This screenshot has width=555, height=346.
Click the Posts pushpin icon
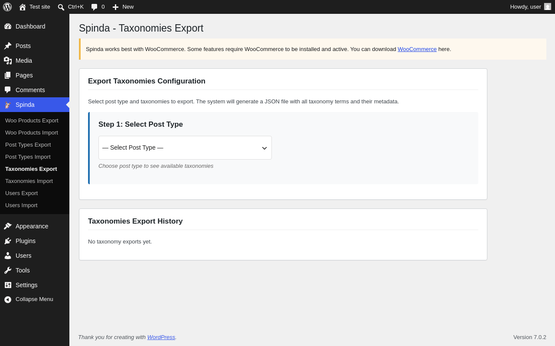(x=8, y=46)
